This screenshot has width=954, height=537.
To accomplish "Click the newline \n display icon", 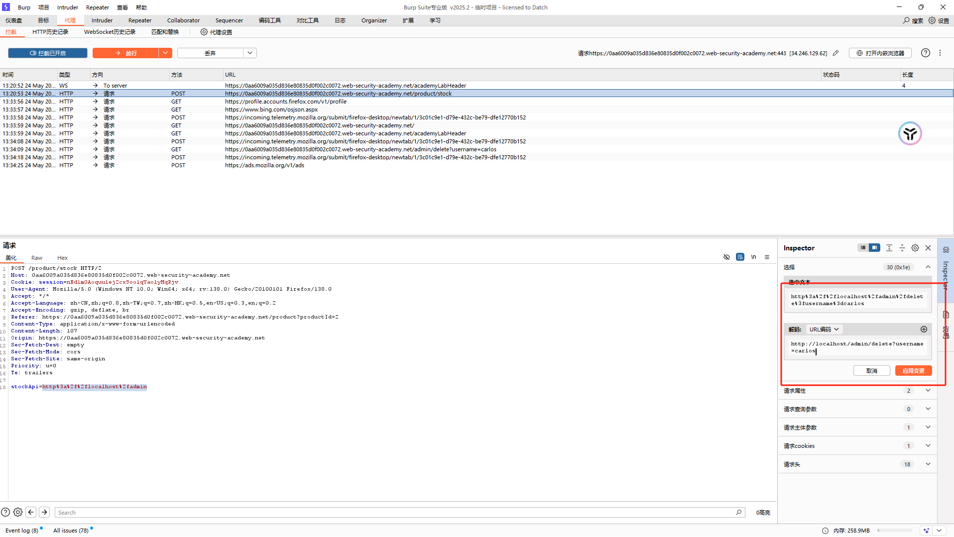I will coord(753,257).
